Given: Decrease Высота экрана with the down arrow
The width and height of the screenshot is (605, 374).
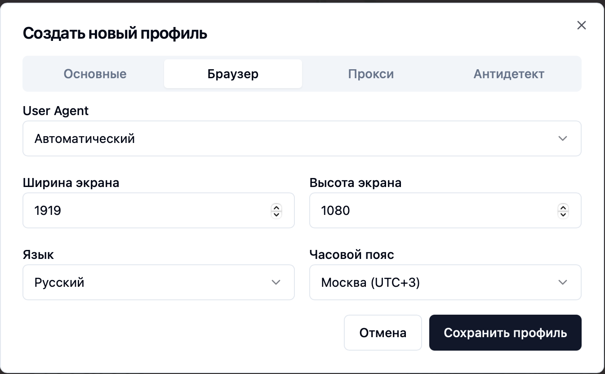Looking at the screenshot, I should coord(563,214).
